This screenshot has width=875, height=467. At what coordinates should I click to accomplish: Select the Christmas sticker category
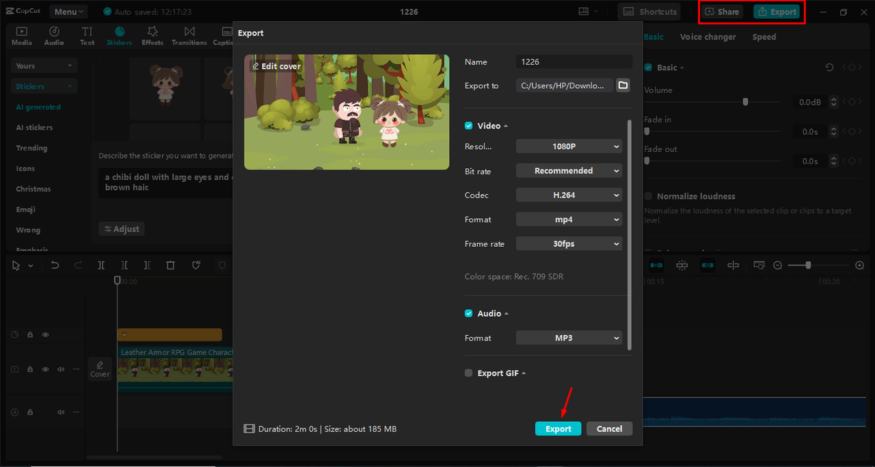33,189
